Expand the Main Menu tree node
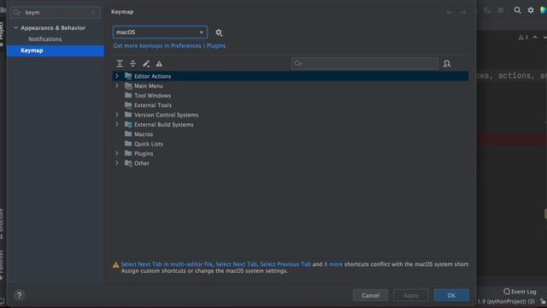This screenshot has height=308, width=547. pos(117,86)
